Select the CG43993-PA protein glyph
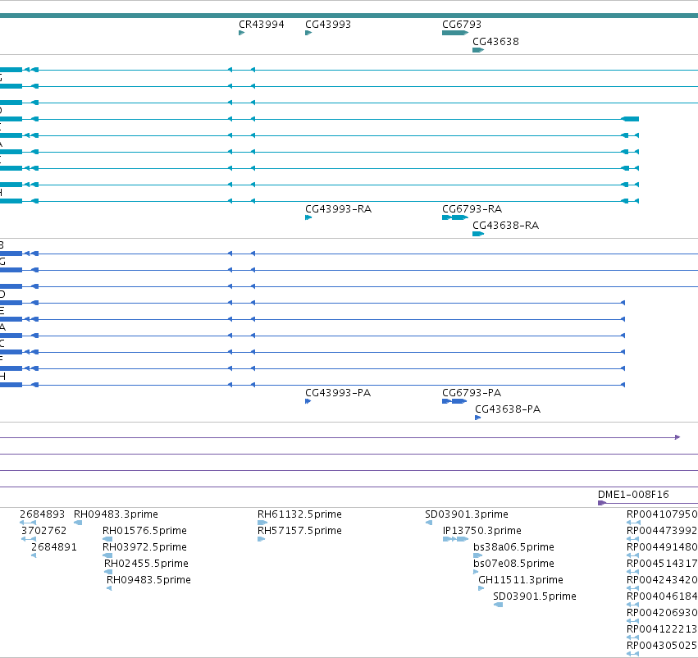Viewport: 698px width, 658px height. click(308, 401)
